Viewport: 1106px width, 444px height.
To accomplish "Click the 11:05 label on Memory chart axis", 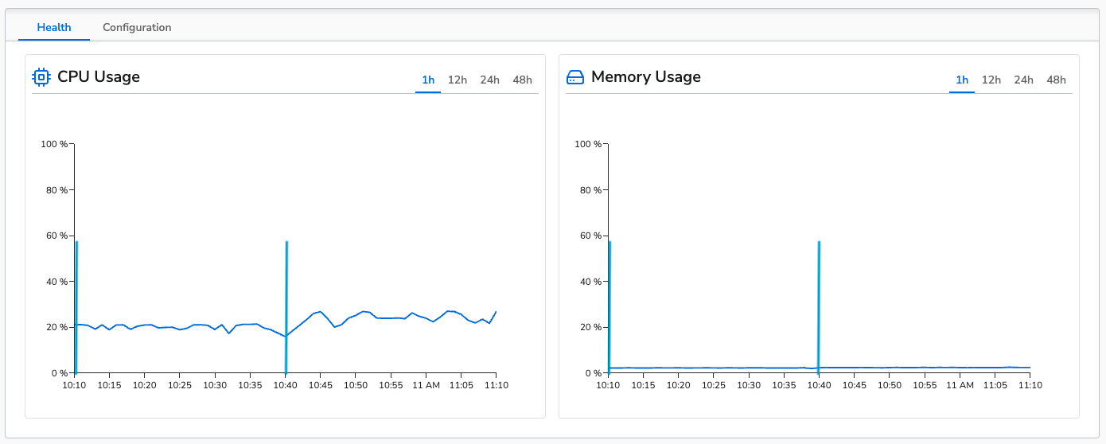I will click(x=995, y=385).
